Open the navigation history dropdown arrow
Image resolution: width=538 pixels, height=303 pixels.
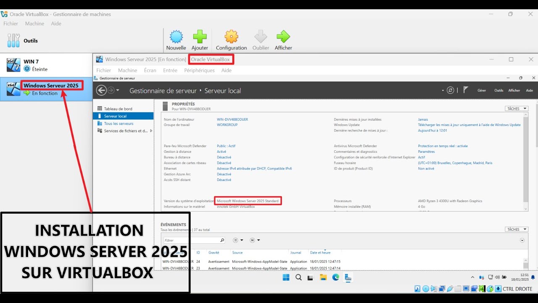118,90
